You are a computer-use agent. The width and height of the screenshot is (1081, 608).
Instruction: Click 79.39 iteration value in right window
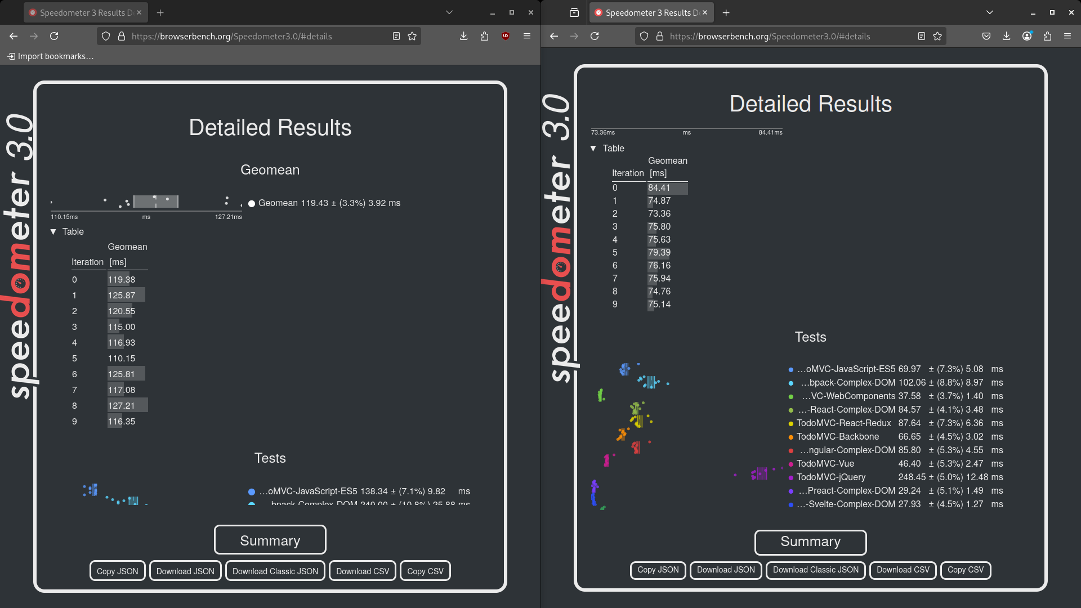pos(659,252)
